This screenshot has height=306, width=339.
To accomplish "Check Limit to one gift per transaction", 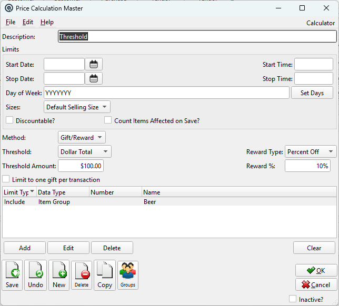I will coord(6,179).
